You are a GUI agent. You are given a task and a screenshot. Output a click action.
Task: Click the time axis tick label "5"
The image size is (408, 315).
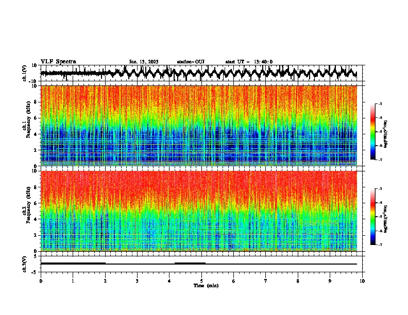tap(201, 281)
